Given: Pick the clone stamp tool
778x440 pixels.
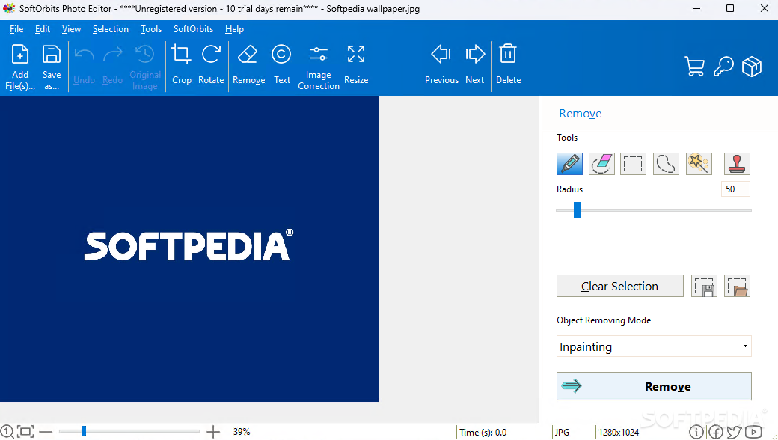Looking at the screenshot, I should [x=737, y=163].
